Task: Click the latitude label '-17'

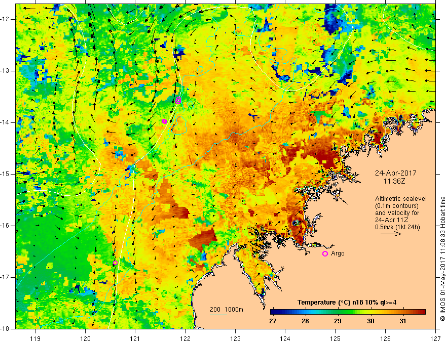Action: click(x=6, y=277)
